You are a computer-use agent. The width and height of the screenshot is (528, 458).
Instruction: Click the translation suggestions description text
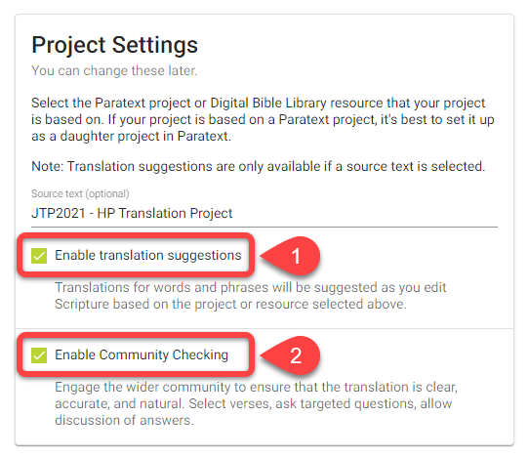point(251,296)
